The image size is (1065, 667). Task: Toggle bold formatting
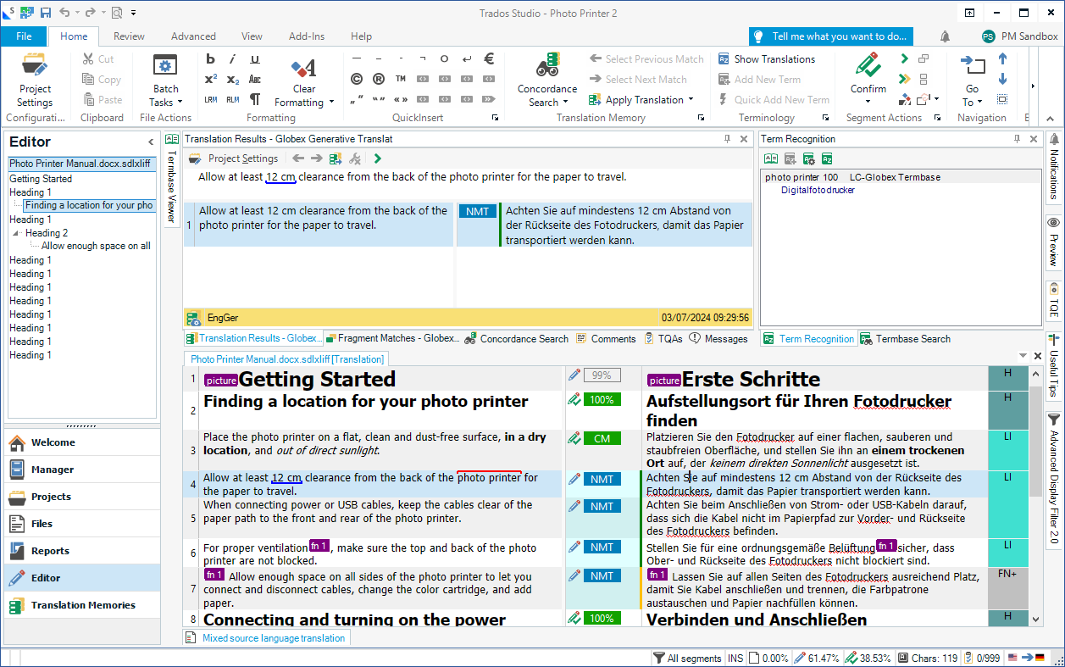[211, 58]
